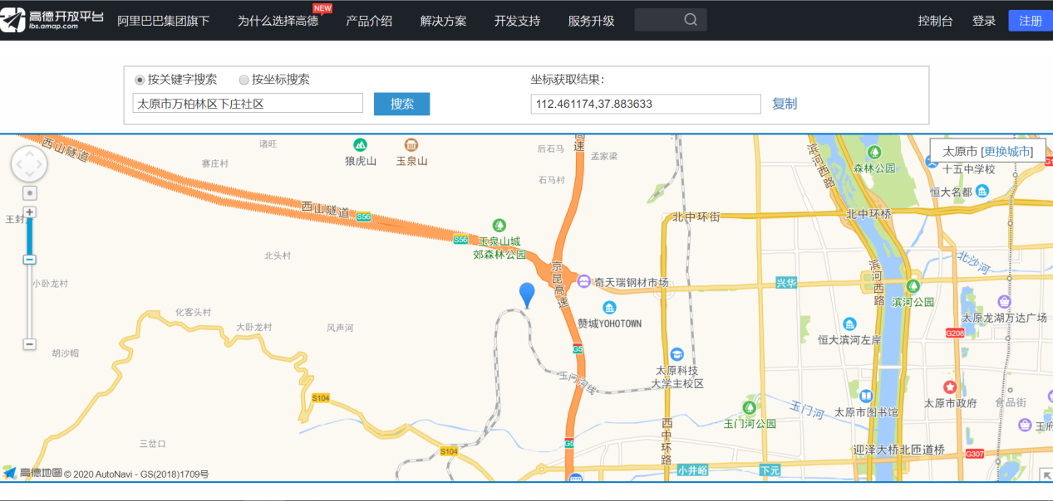Click the map pan direction control

30,164
